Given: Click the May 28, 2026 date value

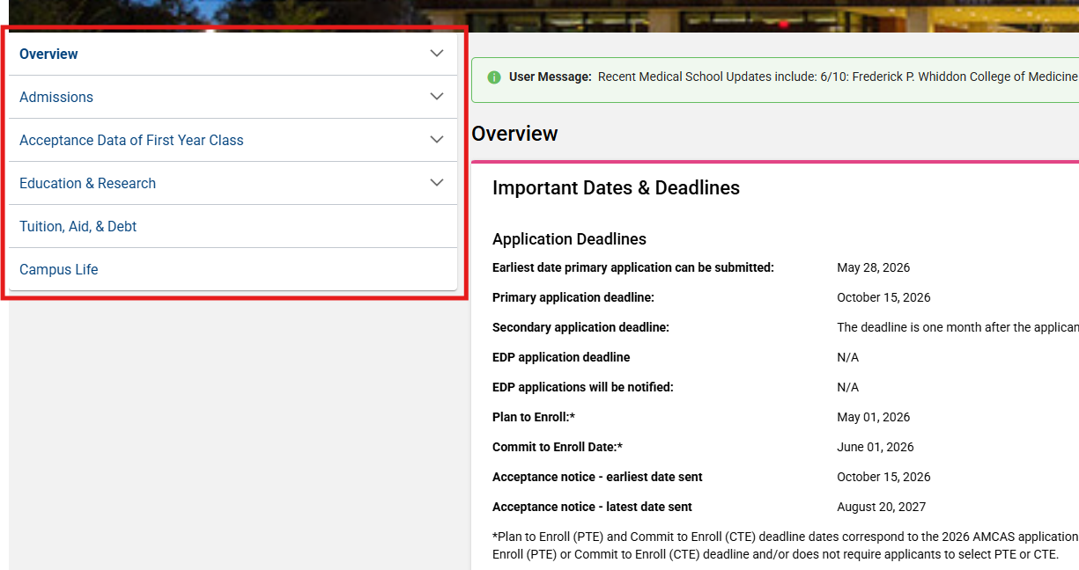Looking at the screenshot, I should tap(873, 267).
